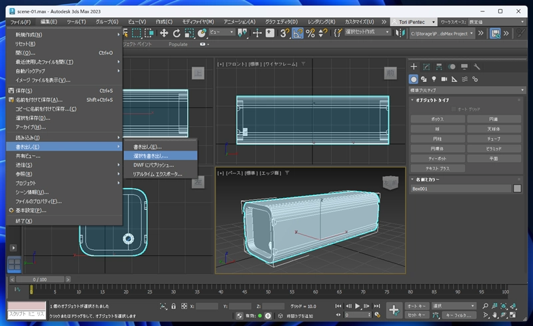Open the Tori iPentec user account dropdown

[413, 22]
